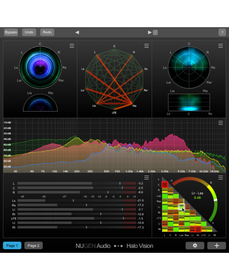
Task: Click the Bypass button
Action: coord(11,32)
